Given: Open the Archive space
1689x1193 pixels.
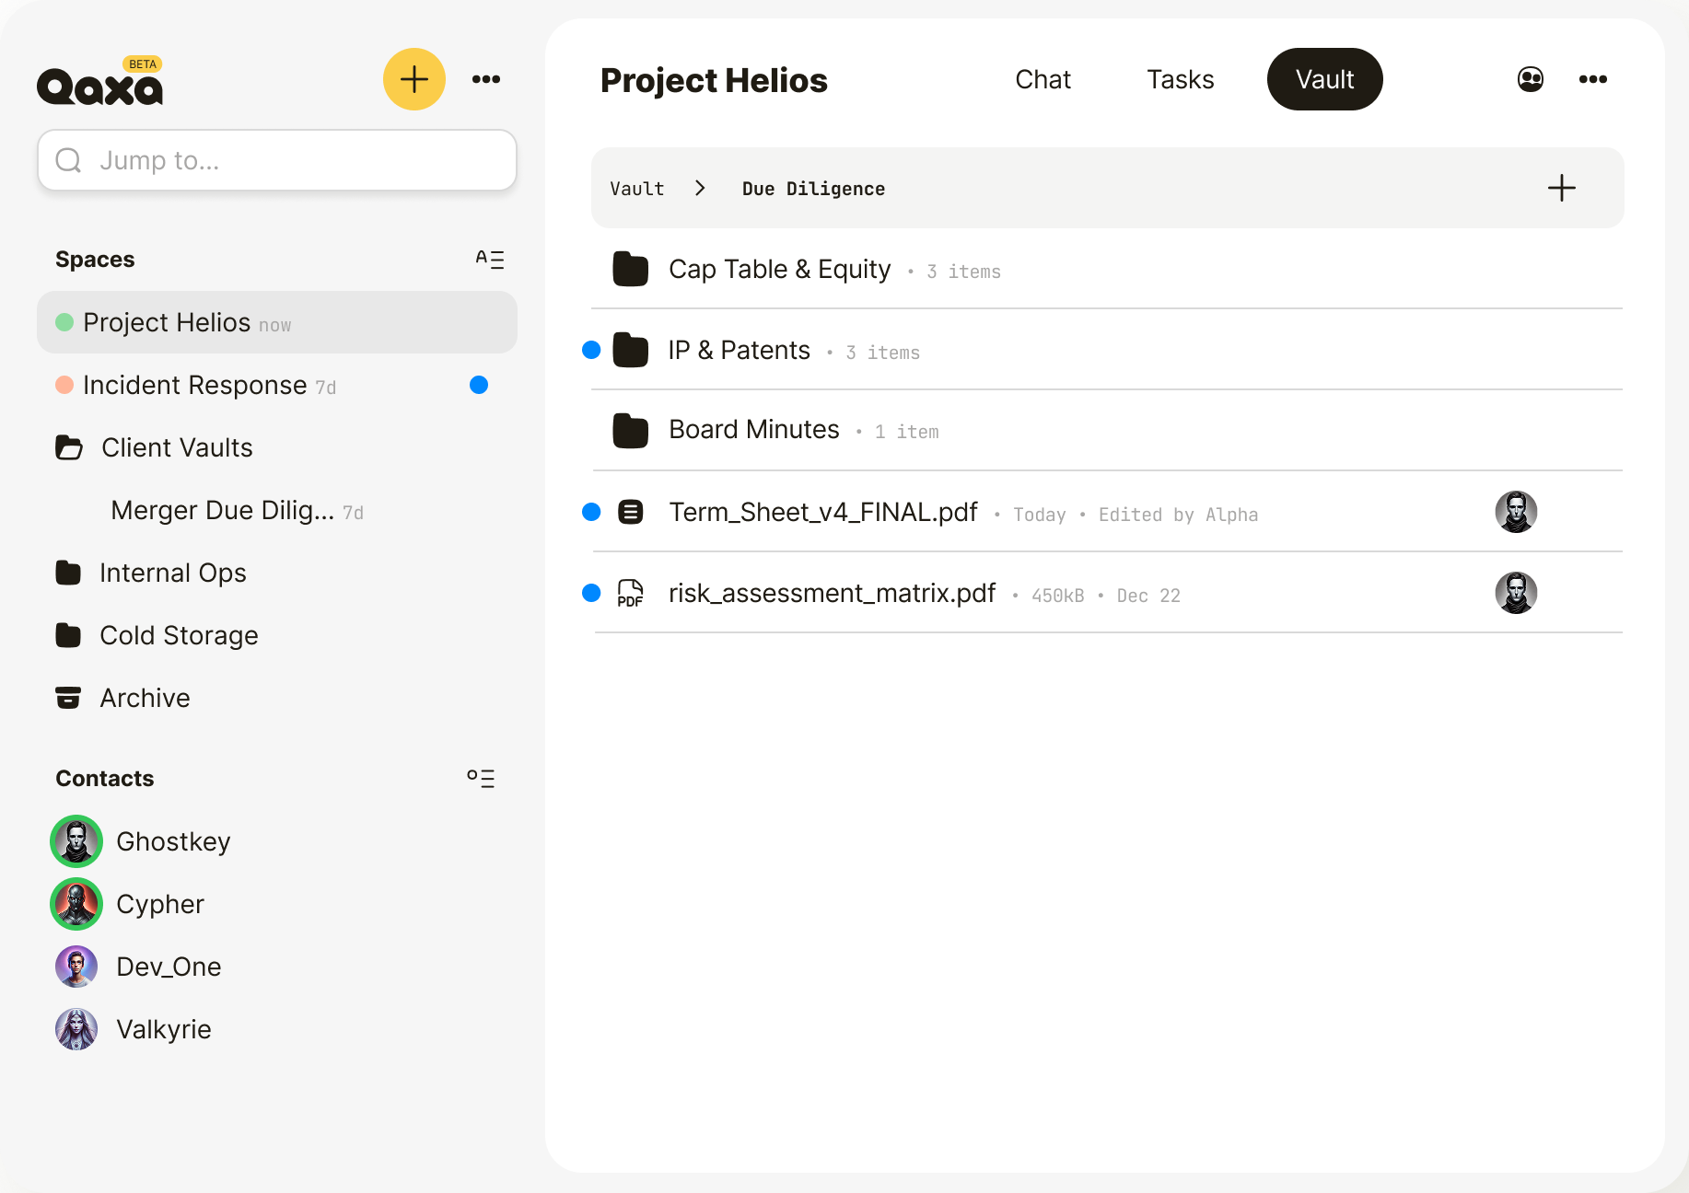Looking at the screenshot, I should point(145,698).
